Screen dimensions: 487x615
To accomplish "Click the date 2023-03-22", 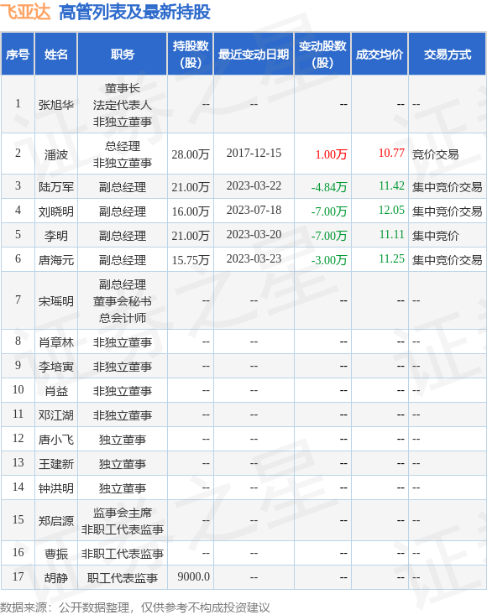I will (254, 186).
